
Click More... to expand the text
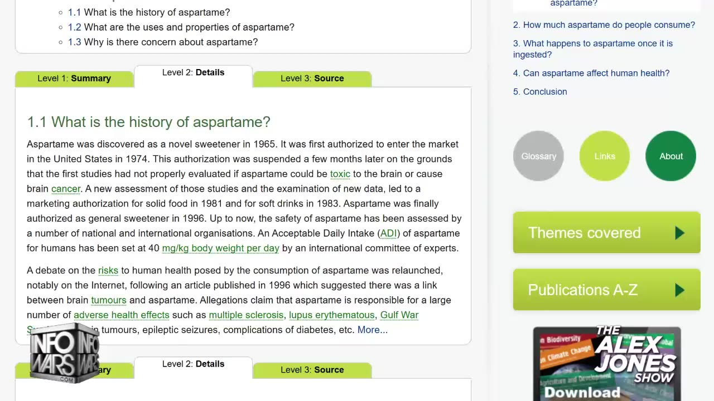(x=372, y=330)
